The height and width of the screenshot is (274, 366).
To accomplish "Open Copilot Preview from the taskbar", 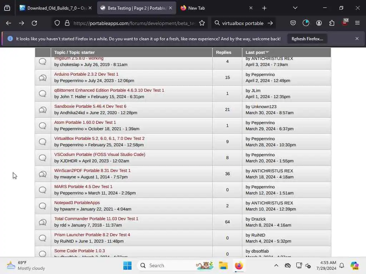I will [x=355, y=265].
